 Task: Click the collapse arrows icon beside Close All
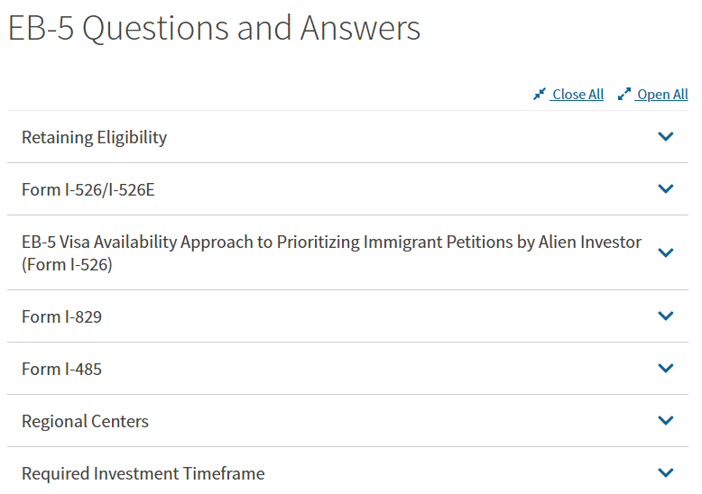(540, 94)
